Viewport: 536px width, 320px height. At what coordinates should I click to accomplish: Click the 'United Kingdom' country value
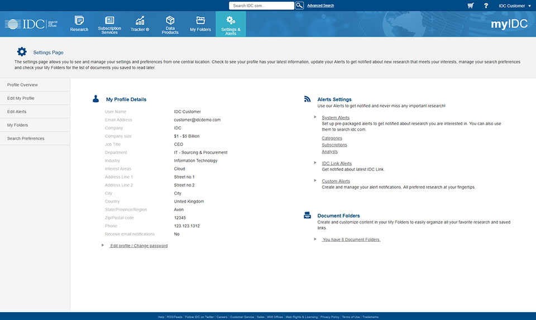[189, 202]
